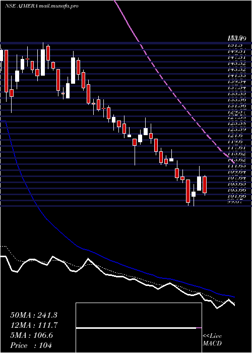Click the 111.63 price axis label
Viewport: 252px width, 353px height.
pos(236,166)
